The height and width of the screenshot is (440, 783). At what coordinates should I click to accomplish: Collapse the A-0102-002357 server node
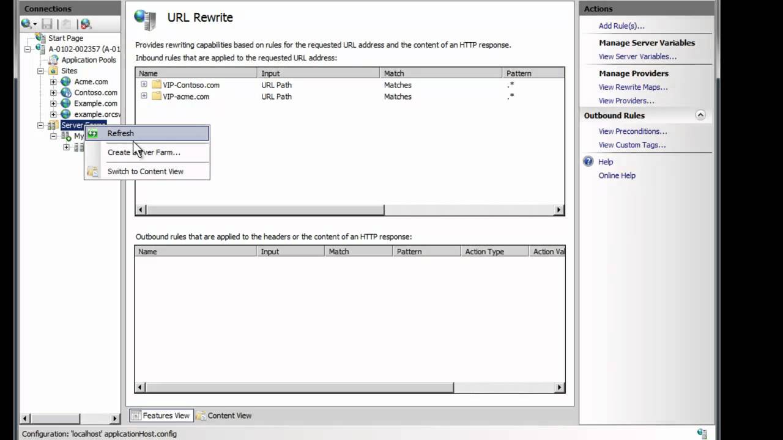[28, 49]
